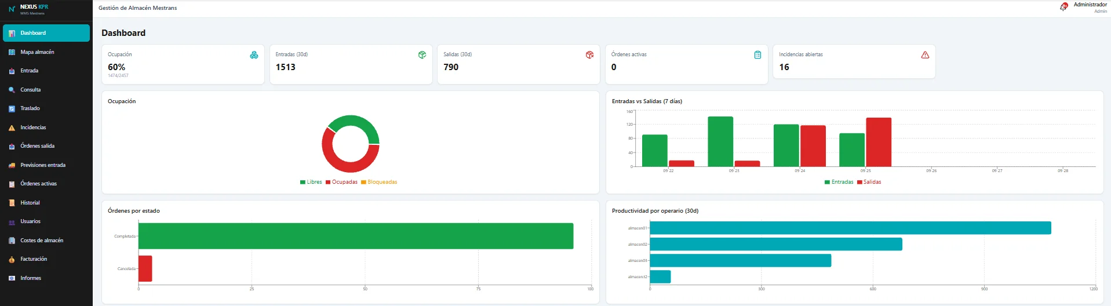Image resolution: width=1111 pixels, height=306 pixels.
Task: Click the Órdenes activas clipboard icon in sidebar
Action: point(12,184)
